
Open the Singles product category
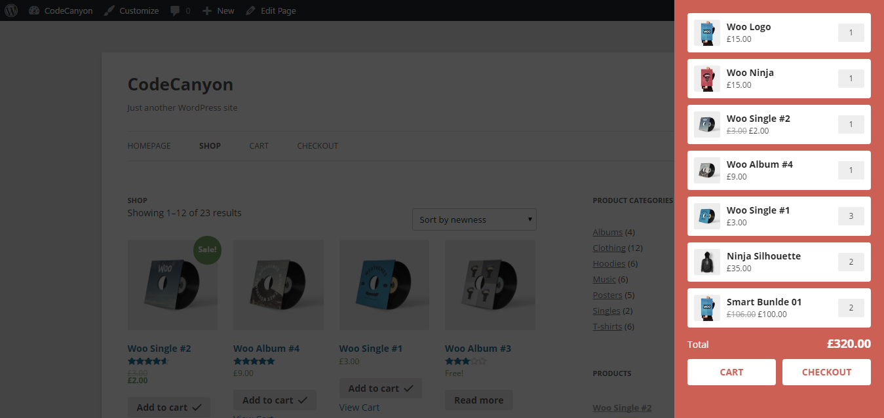click(x=607, y=311)
